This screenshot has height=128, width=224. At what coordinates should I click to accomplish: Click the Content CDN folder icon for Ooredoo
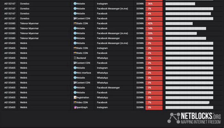75,19
